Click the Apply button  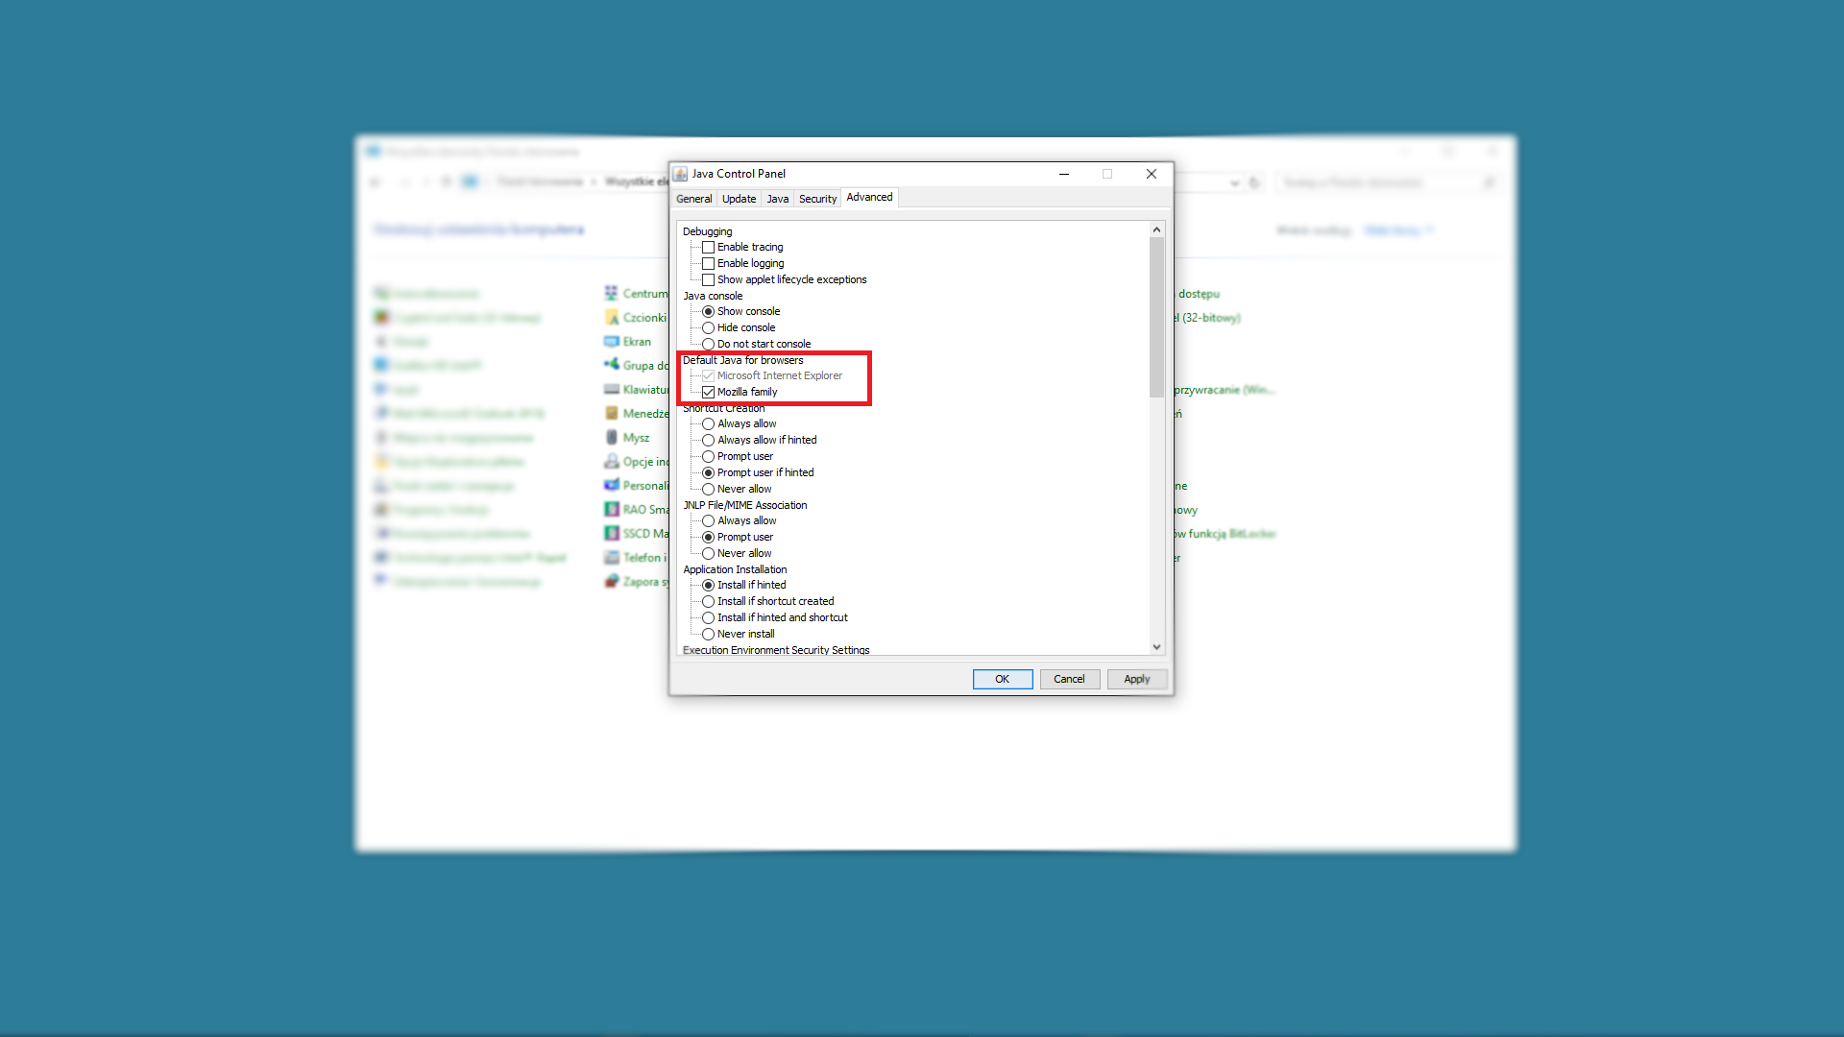click(1136, 680)
